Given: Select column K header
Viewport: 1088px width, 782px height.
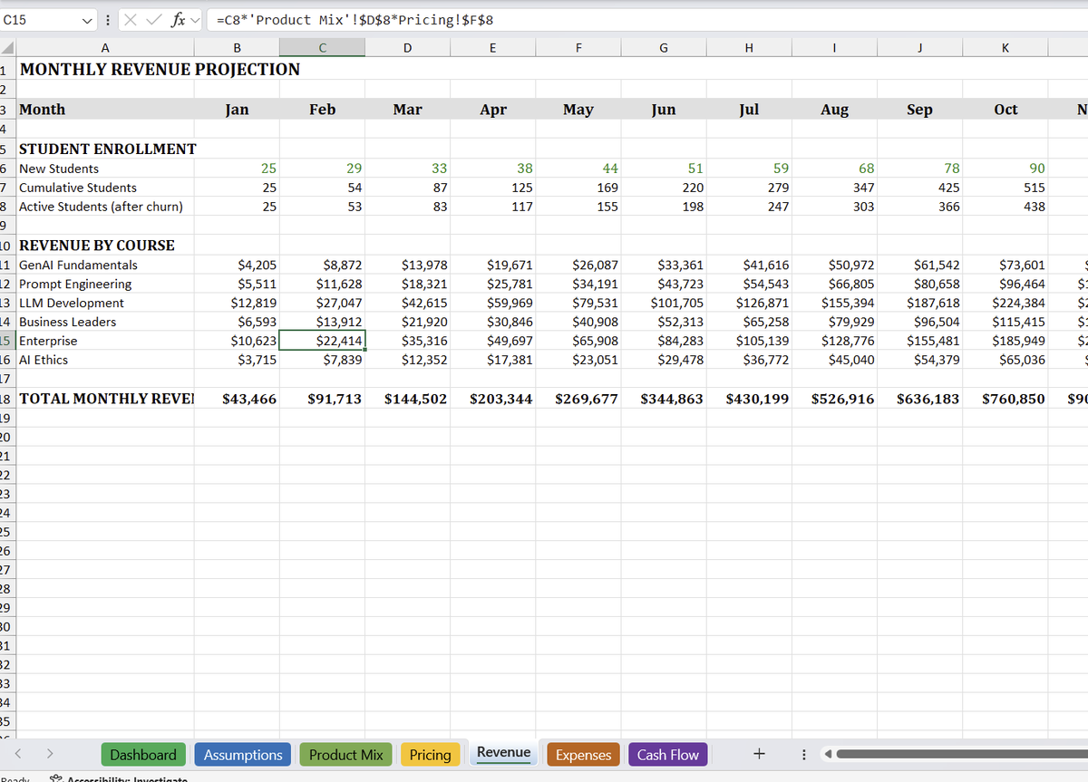Looking at the screenshot, I should 1005,49.
